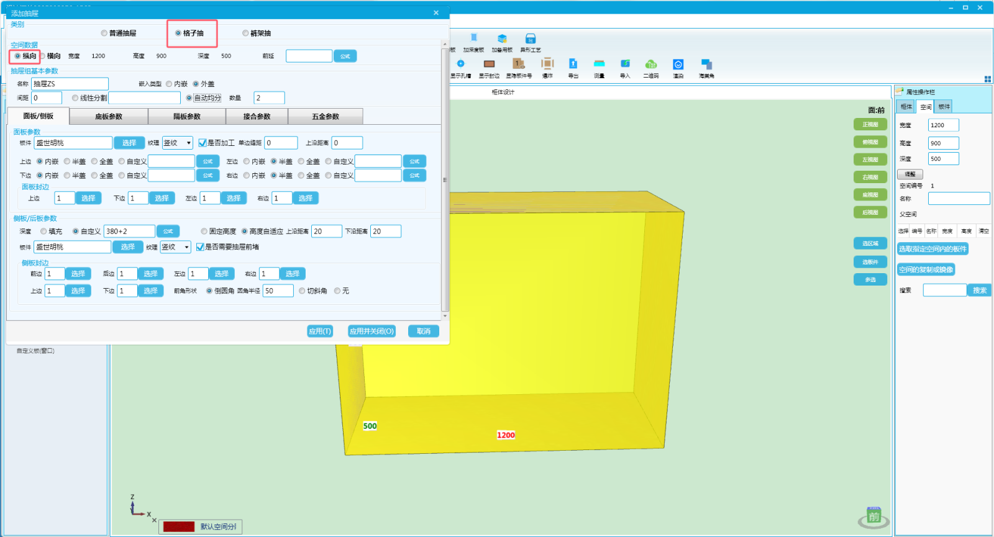Click 选取指定空间内的板件 button
Image resolution: width=994 pixels, height=537 pixels.
coord(932,249)
